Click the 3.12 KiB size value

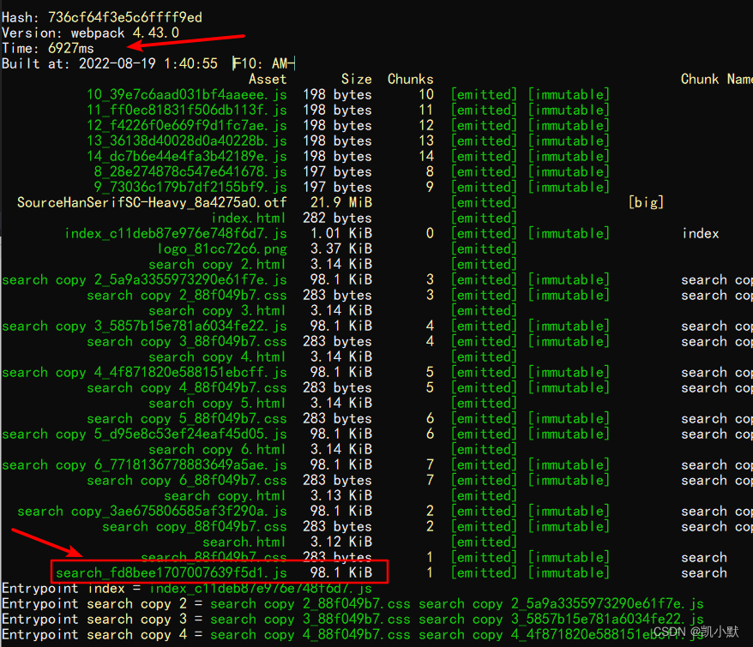click(341, 542)
